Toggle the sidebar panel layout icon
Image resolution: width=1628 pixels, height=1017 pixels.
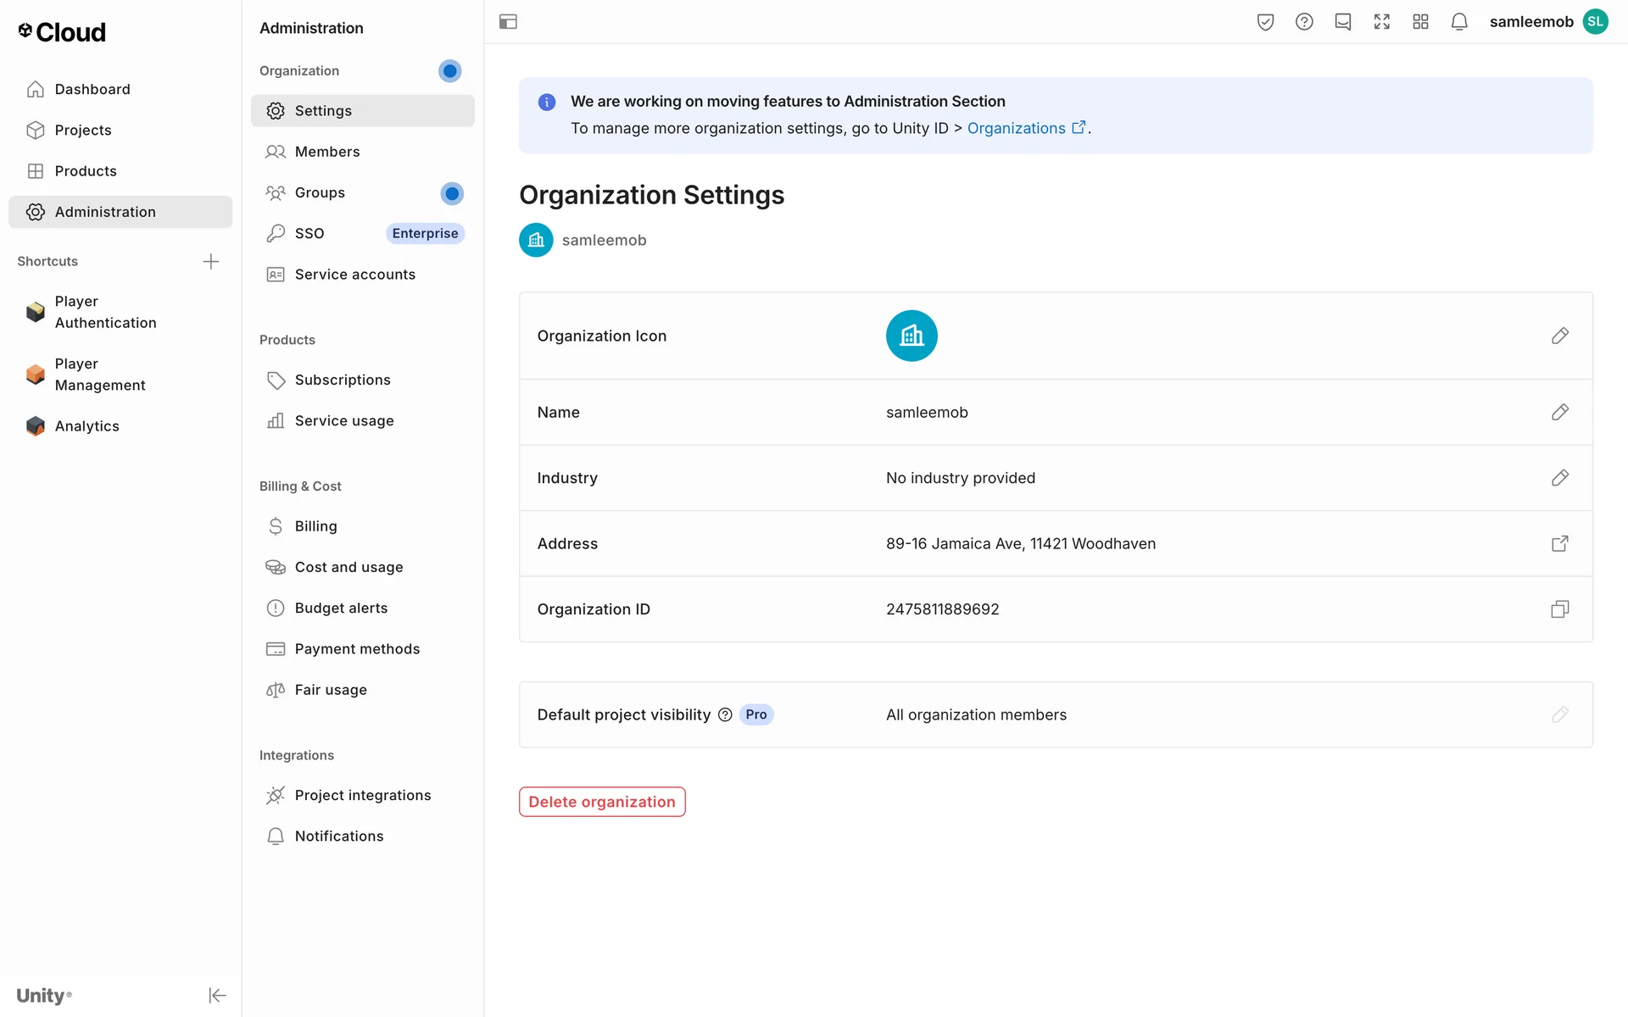click(508, 22)
